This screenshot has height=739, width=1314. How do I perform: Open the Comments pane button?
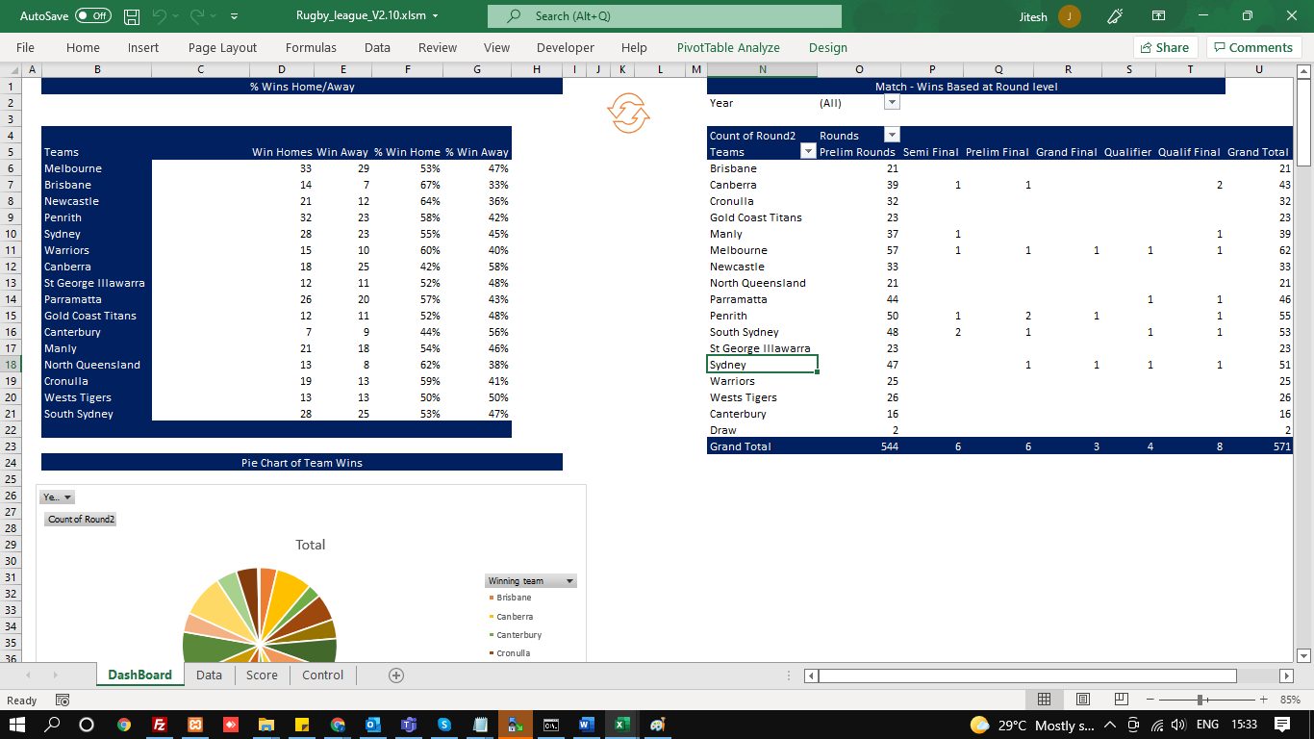(1253, 47)
